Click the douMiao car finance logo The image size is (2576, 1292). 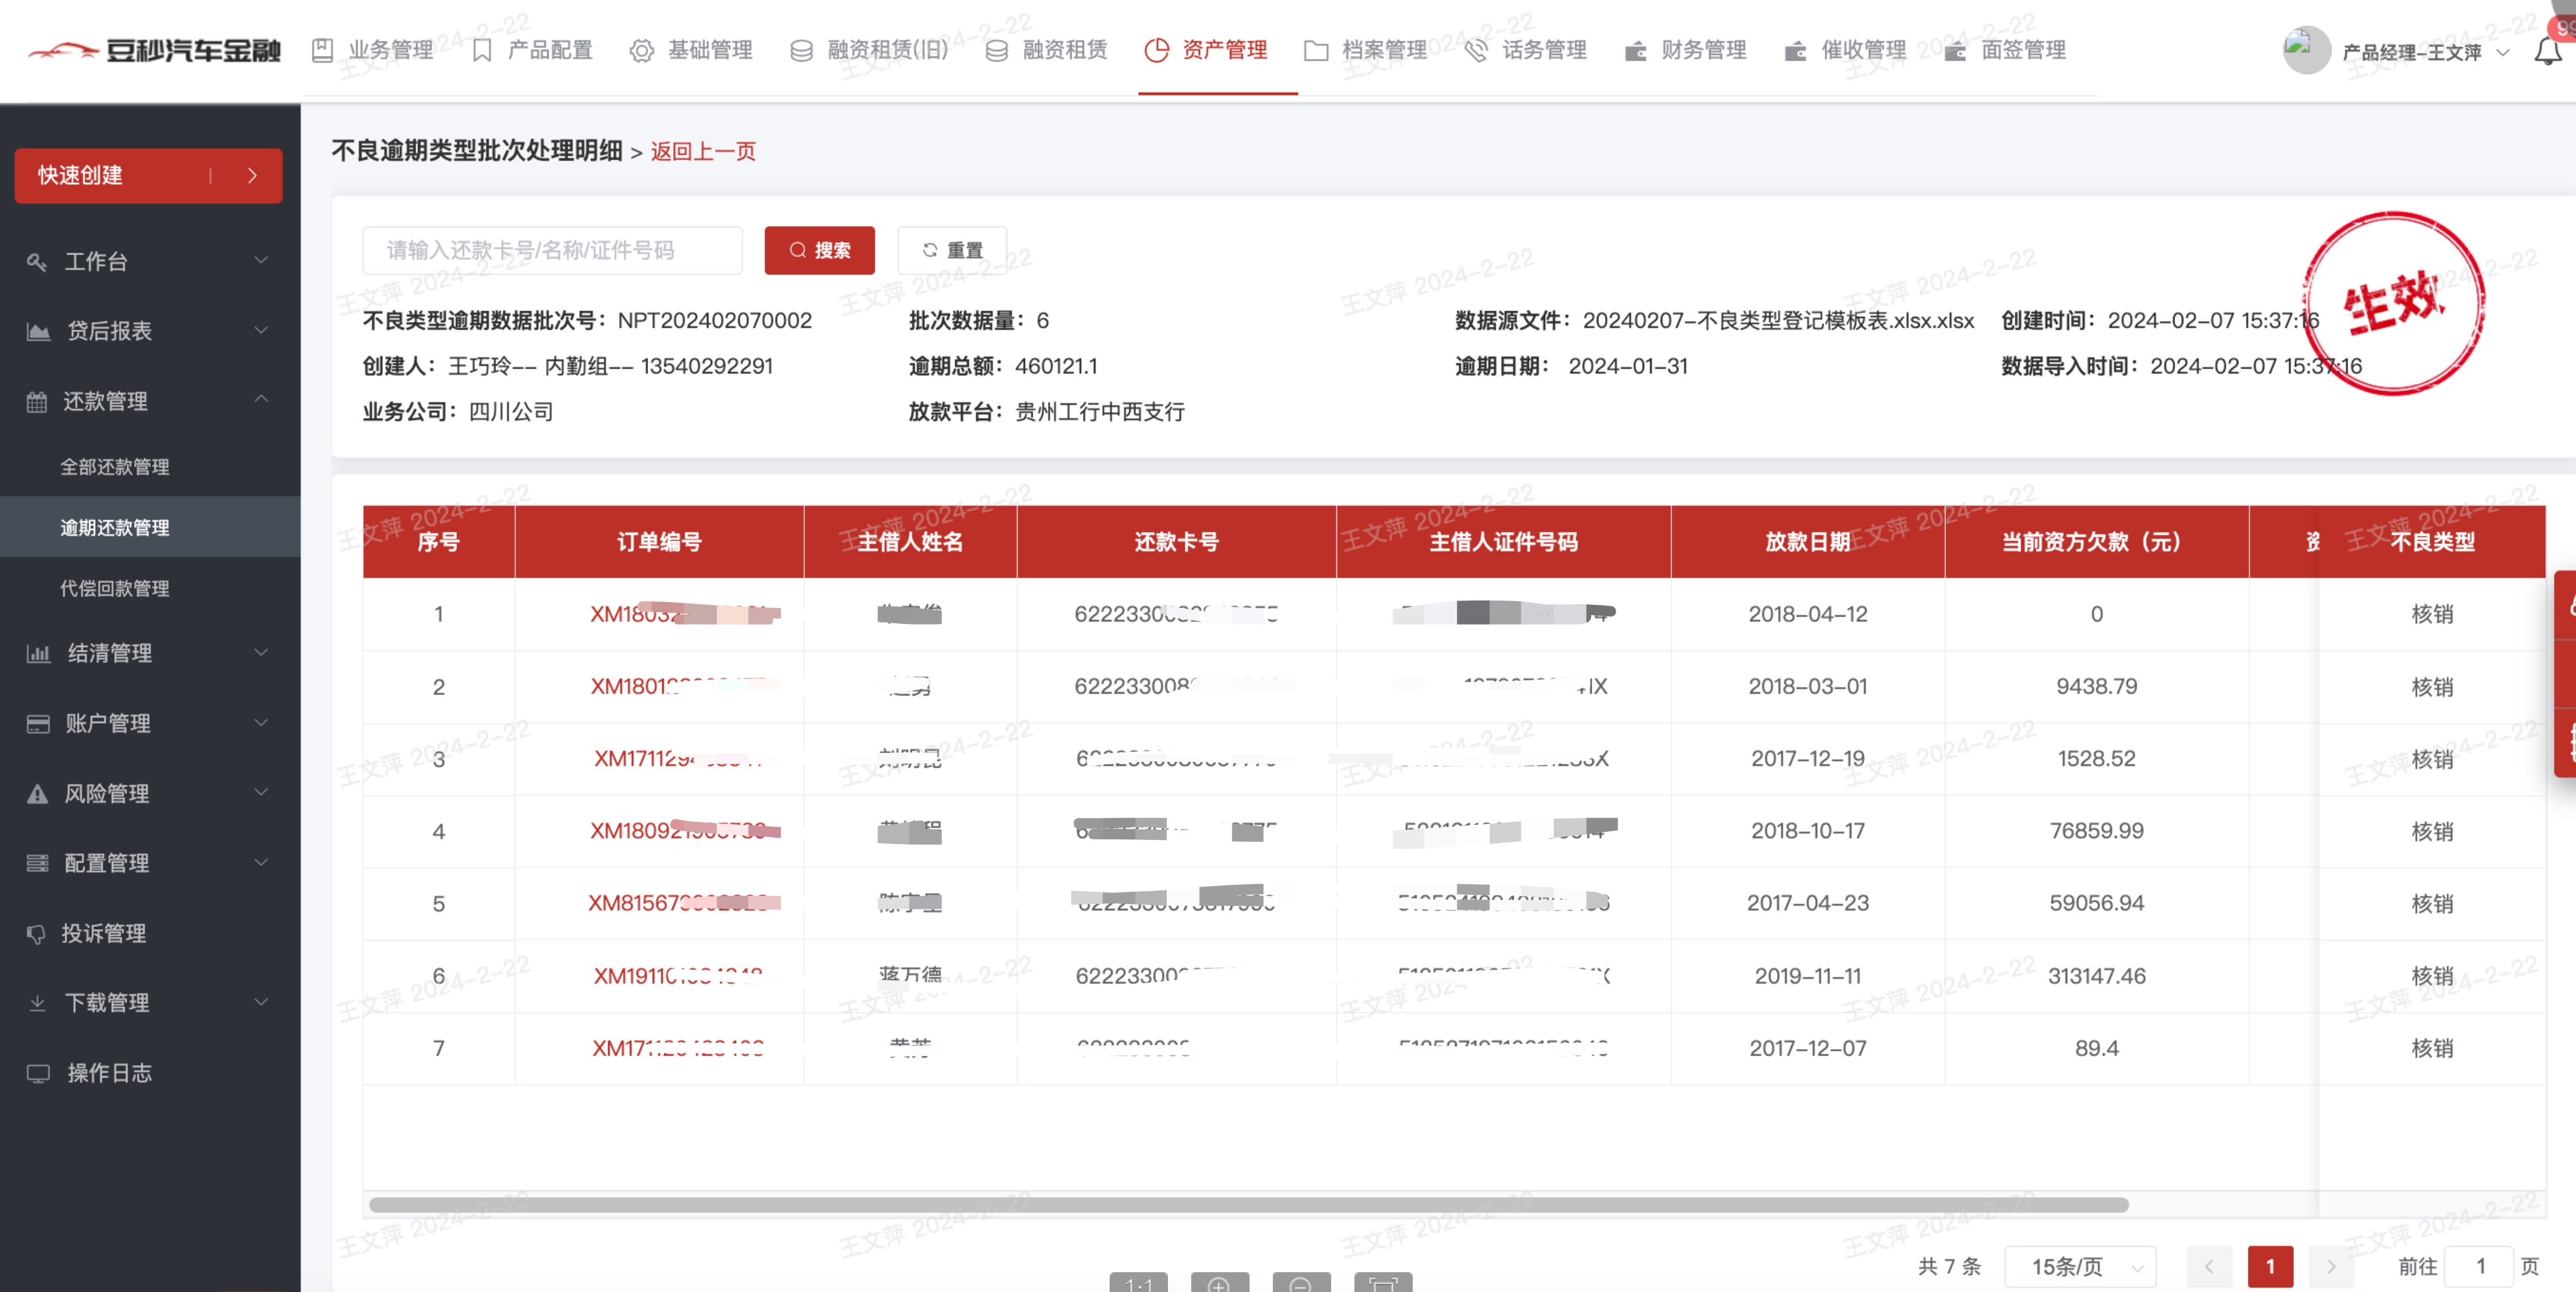(155, 50)
